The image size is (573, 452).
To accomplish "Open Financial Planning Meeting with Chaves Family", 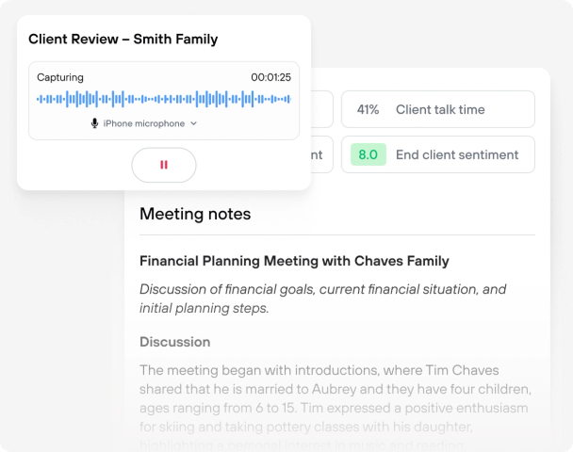I will point(294,261).
